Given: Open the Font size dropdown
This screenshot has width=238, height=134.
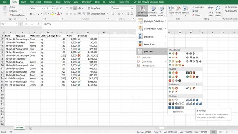Looking at the screenshot, I should click(x=53, y=8).
